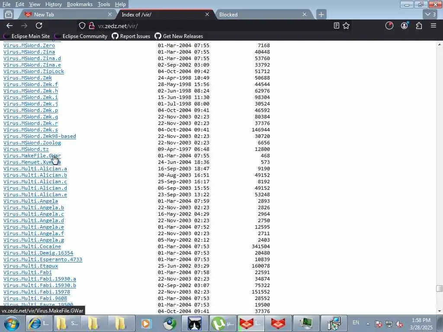Open the Edit menu
The width and height of the screenshot is (443, 332).
click(x=20, y=4)
